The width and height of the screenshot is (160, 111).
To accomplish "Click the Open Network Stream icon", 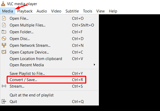I will point(4,45).
